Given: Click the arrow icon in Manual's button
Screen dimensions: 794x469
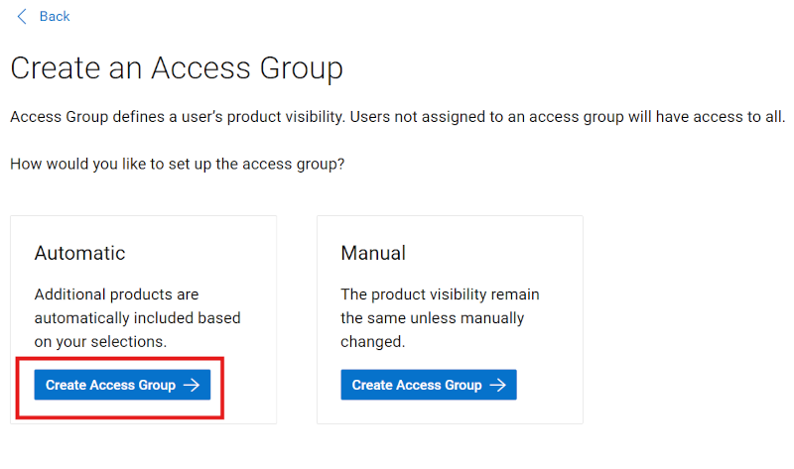Looking at the screenshot, I should (498, 385).
